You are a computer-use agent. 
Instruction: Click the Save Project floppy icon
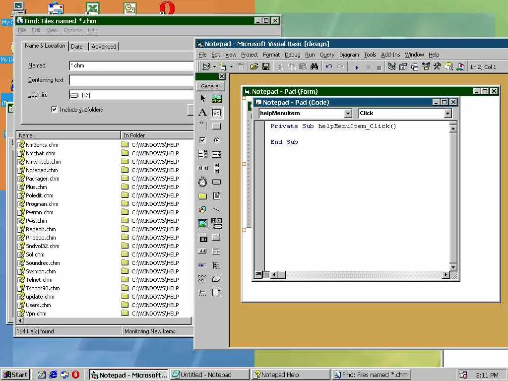[x=266, y=67]
